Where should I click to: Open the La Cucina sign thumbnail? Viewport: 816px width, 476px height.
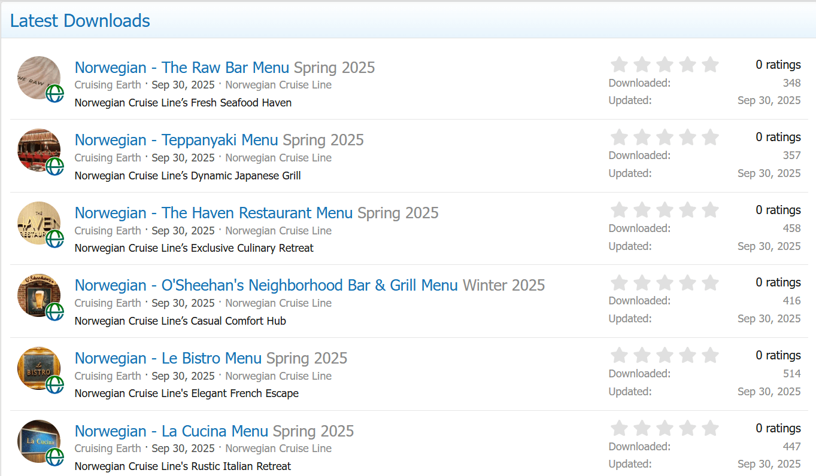pyautogui.click(x=39, y=441)
